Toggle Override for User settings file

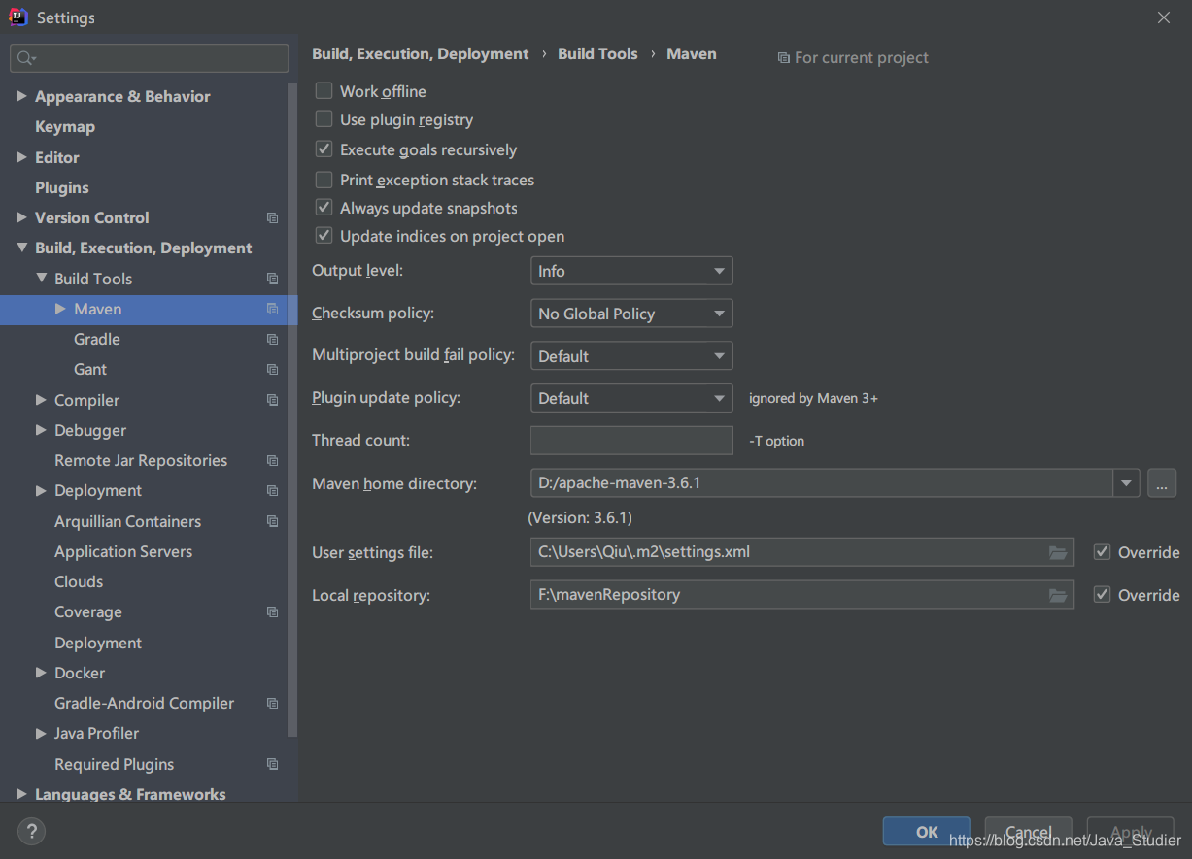(1102, 552)
